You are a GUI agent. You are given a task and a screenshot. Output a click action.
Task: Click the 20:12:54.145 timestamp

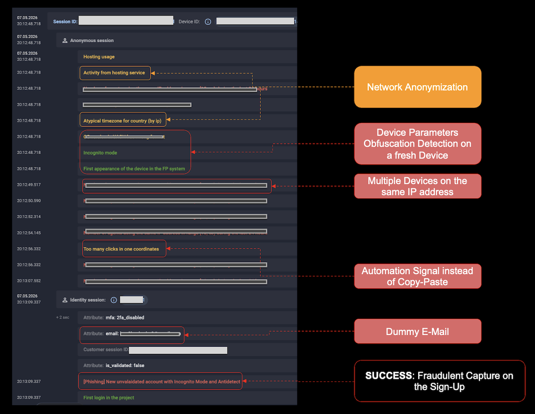pyautogui.click(x=29, y=233)
